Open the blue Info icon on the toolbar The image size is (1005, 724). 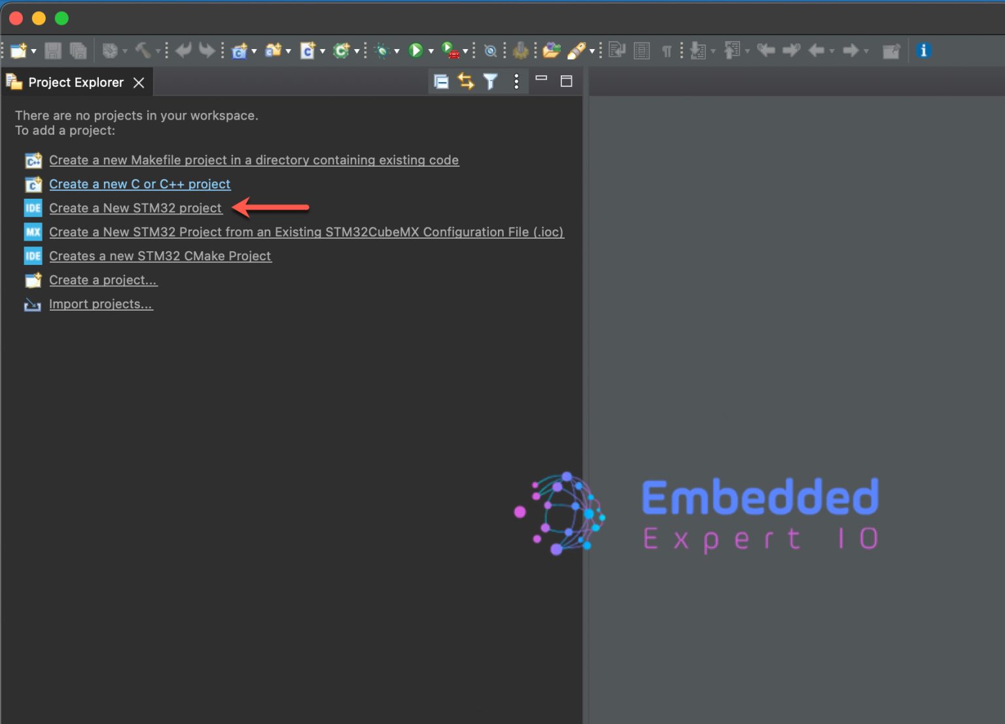tap(924, 50)
